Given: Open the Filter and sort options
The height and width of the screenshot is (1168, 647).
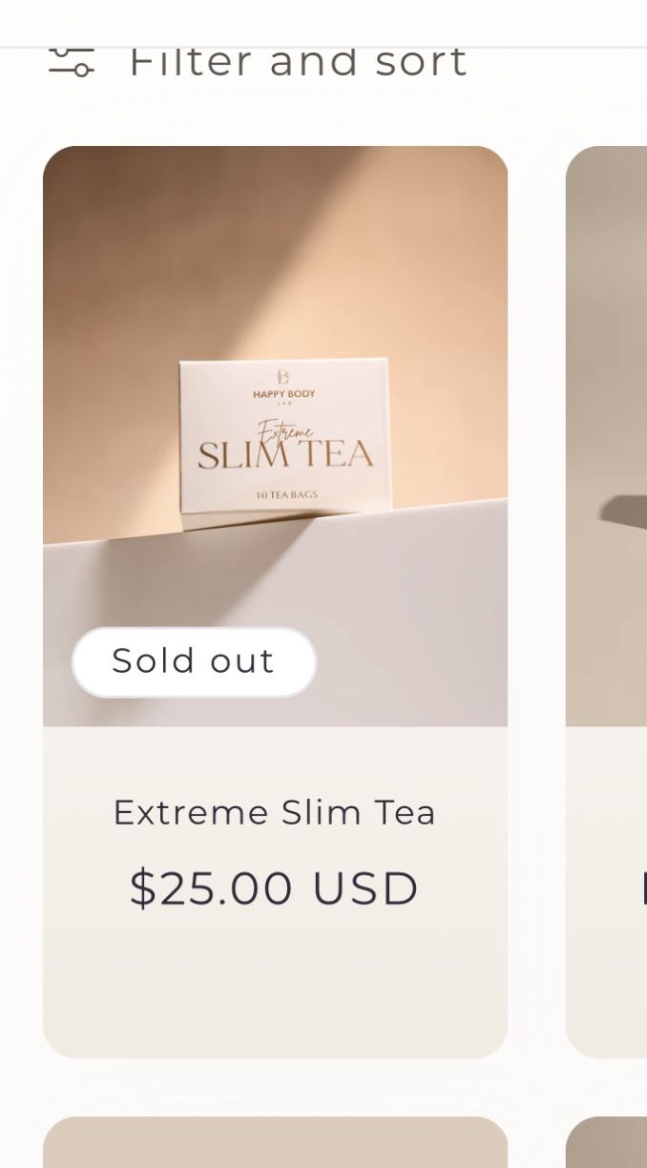Looking at the screenshot, I should pos(298,61).
